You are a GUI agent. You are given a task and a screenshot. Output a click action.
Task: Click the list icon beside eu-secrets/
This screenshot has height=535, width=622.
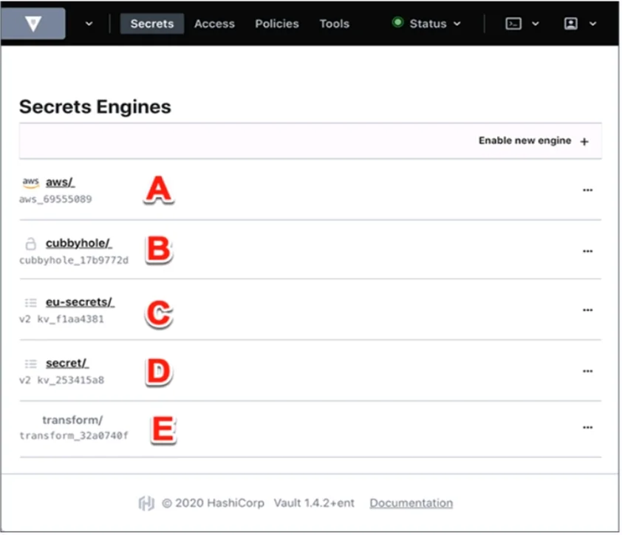30,303
